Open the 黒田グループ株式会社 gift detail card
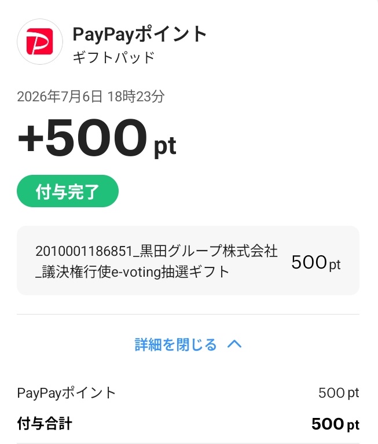Image resolution: width=378 pixels, height=444 pixels. [188, 260]
